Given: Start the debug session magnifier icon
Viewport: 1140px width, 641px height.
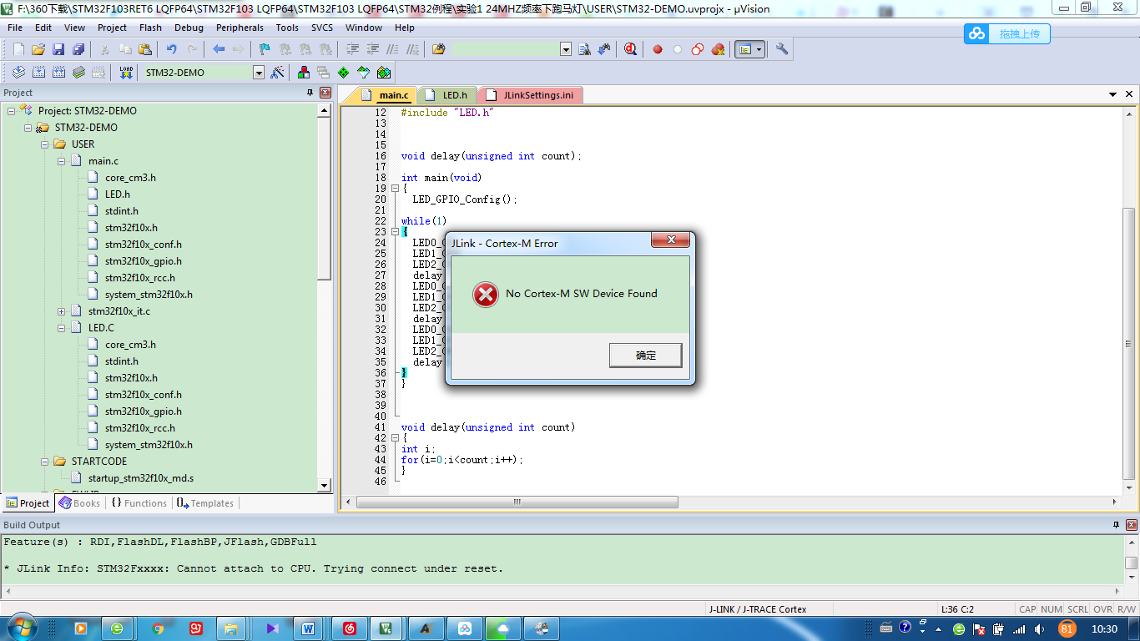Looking at the screenshot, I should (x=630, y=49).
